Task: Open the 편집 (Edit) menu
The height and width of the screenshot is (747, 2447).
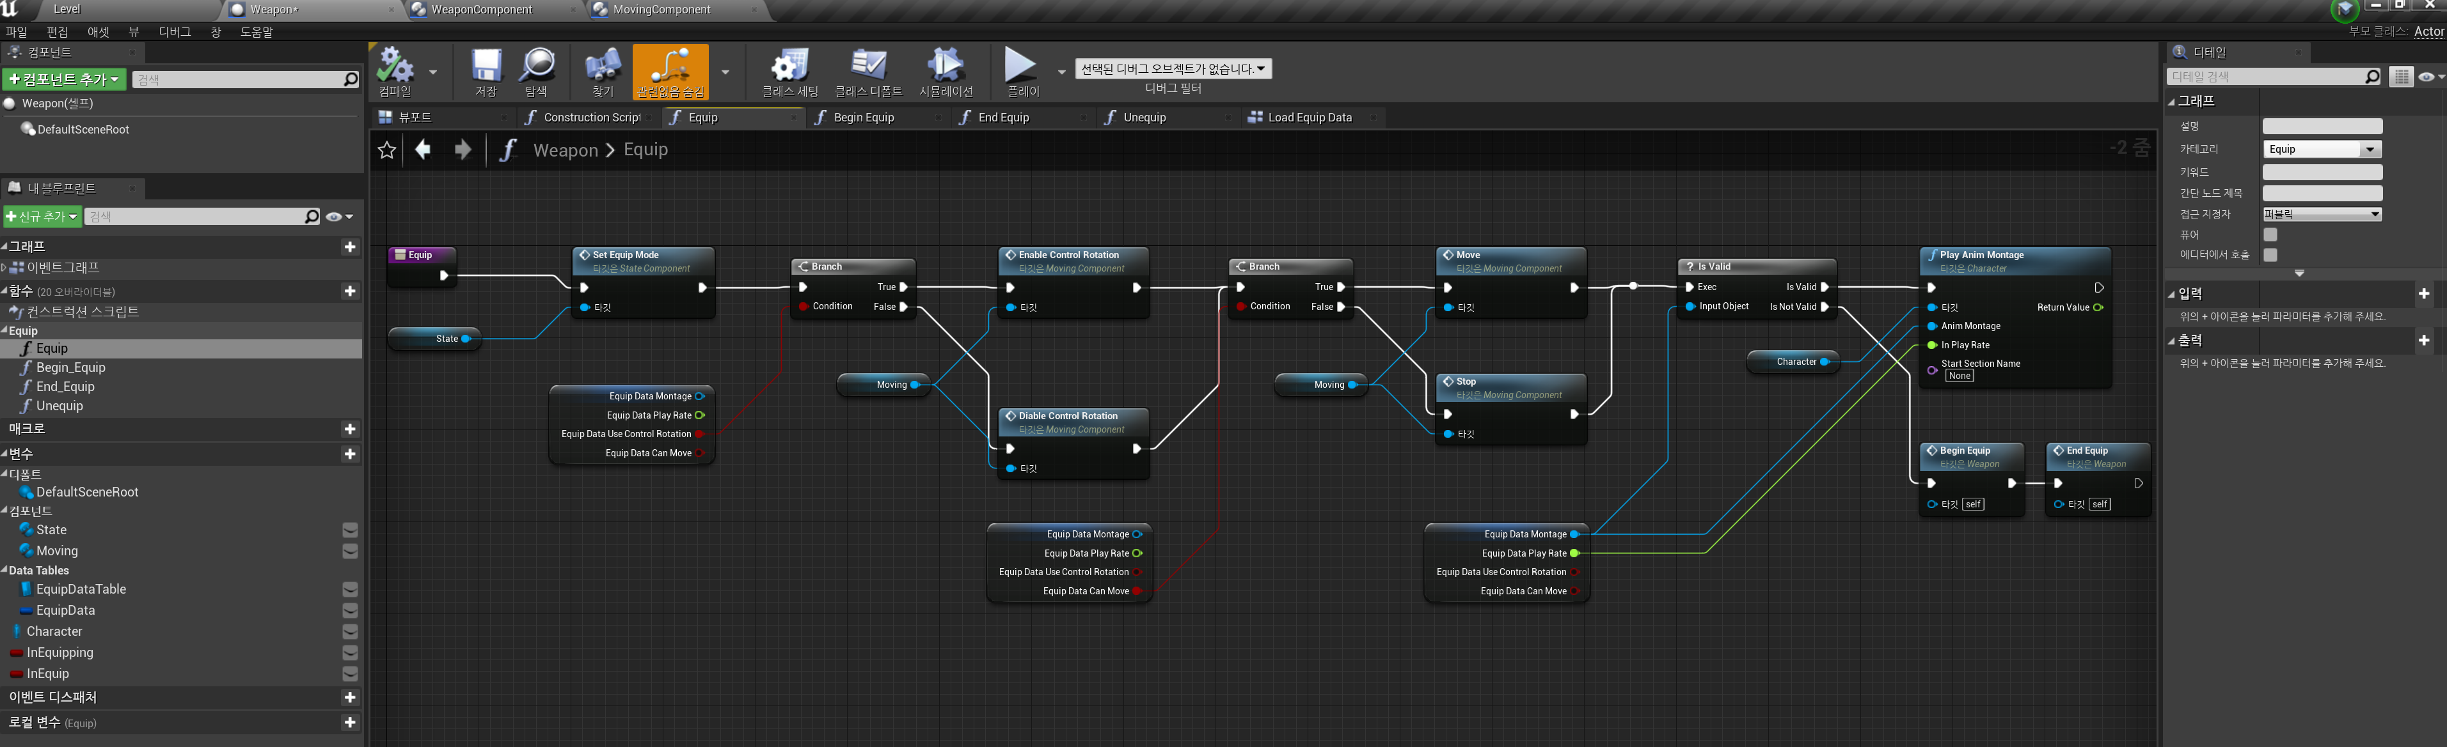Action: [57, 31]
